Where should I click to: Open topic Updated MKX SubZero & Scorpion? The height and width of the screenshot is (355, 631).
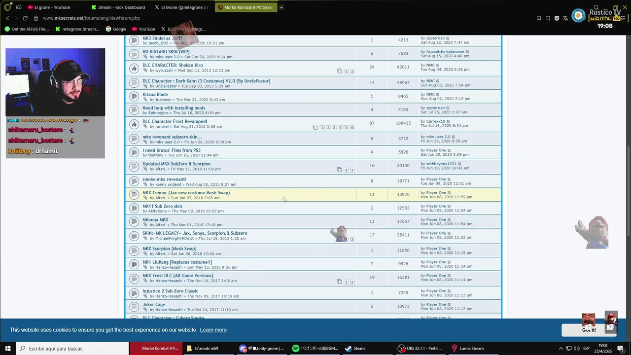(176, 164)
